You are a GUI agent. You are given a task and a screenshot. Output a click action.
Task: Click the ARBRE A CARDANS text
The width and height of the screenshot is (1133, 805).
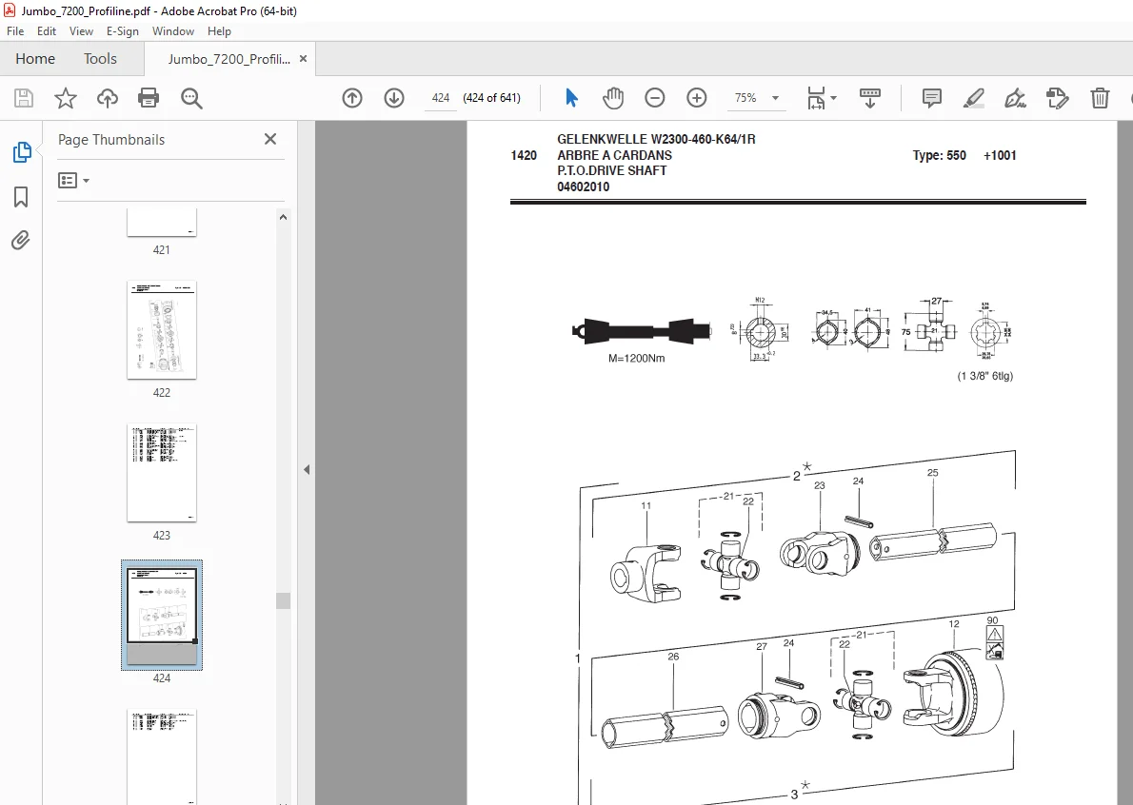pyautogui.click(x=614, y=155)
